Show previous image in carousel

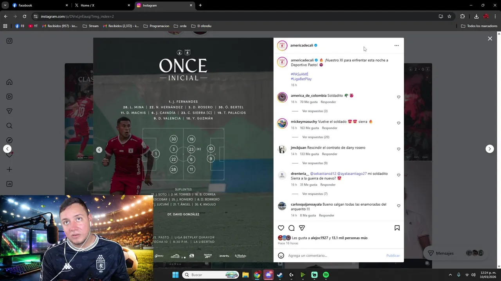[x=99, y=150]
